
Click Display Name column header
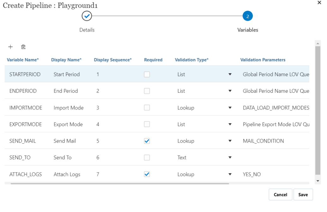click(x=66, y=60)
